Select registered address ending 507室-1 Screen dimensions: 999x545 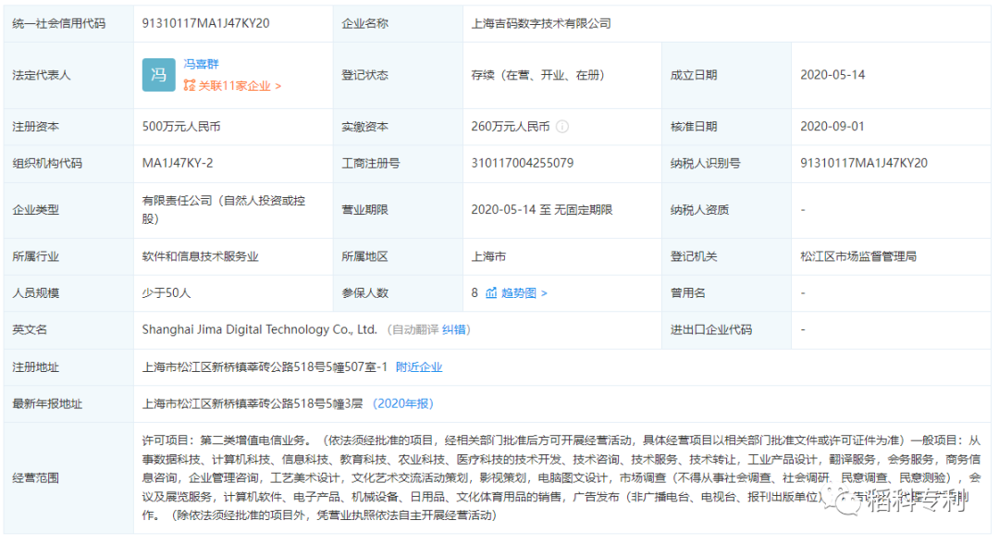coord(265,367)
